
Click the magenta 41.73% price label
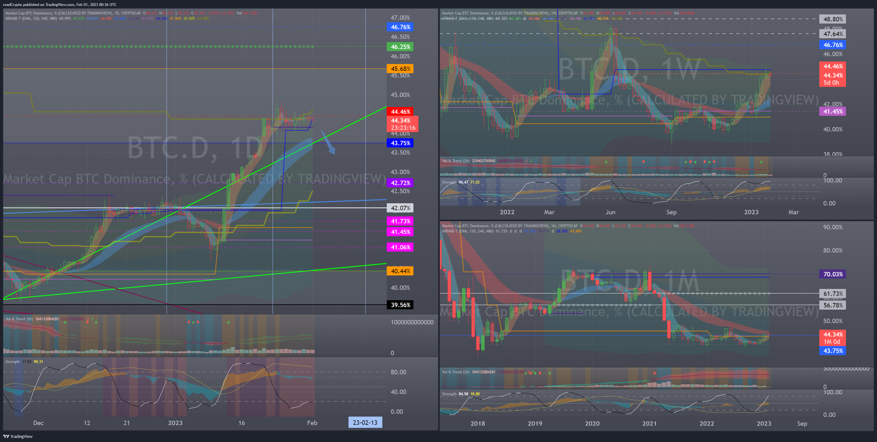400,221
